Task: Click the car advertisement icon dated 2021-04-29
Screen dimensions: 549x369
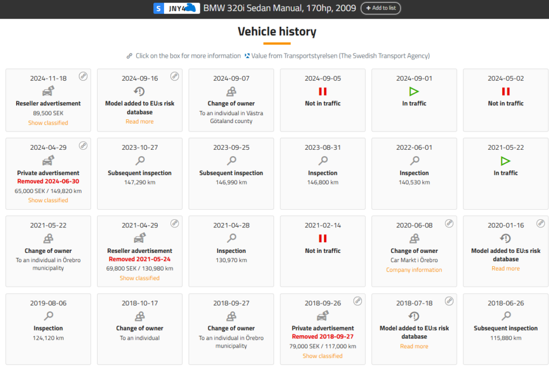Action: [x=140, y=239]
